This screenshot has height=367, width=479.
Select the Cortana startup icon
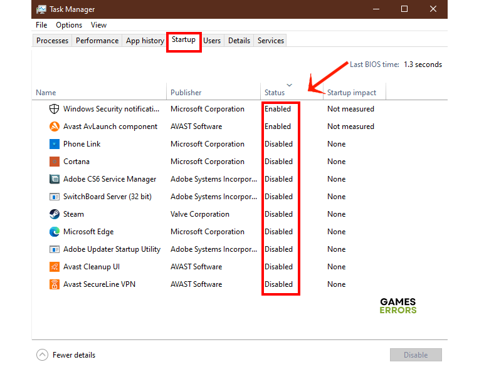[55, 162]
